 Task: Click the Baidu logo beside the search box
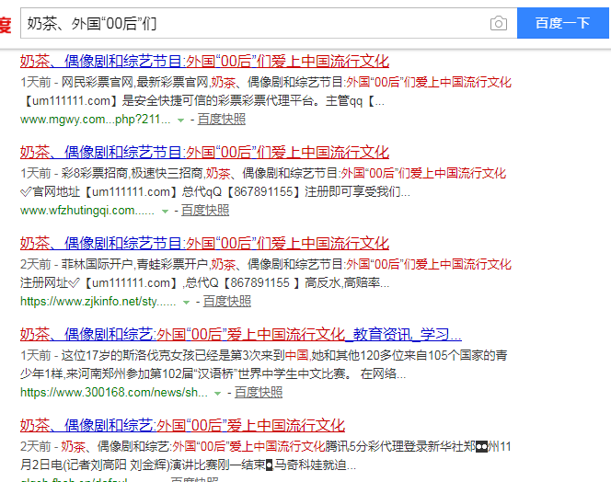(6, 25)
